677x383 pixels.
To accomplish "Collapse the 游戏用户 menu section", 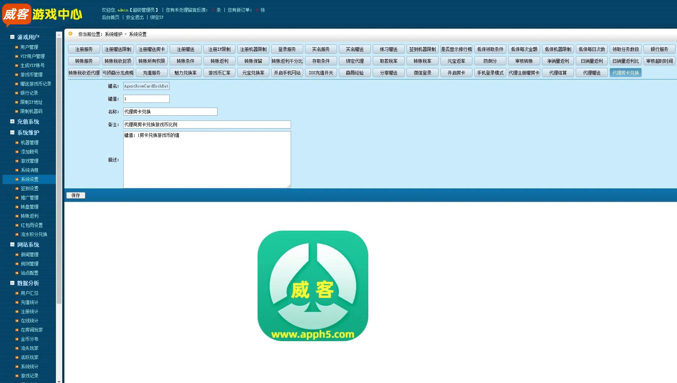I will 12,37.
